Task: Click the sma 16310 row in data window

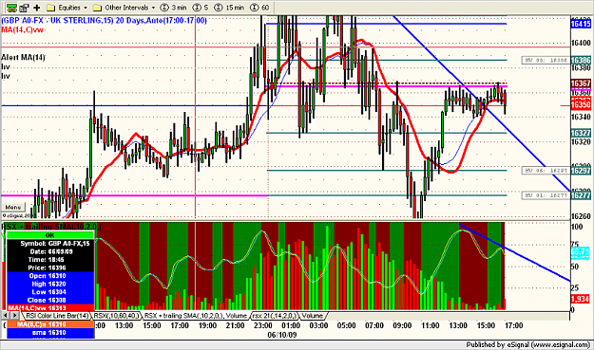Action: click(x=50, y=333)
